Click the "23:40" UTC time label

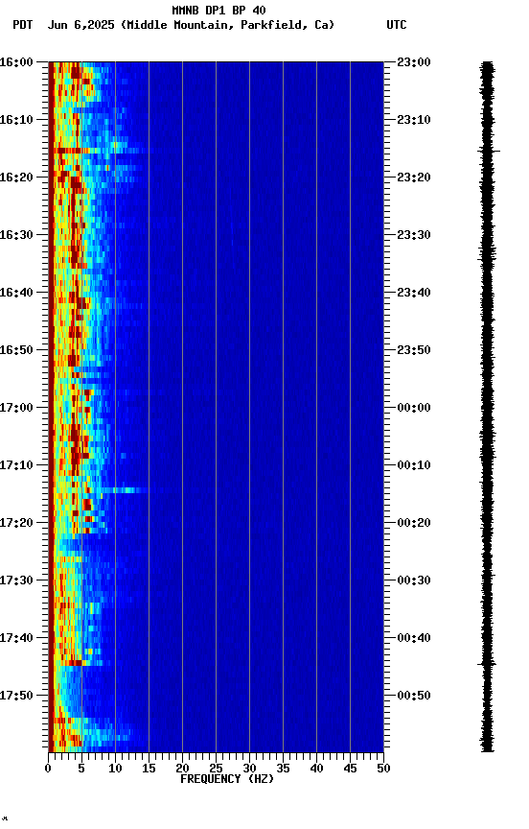coord(414,293)
